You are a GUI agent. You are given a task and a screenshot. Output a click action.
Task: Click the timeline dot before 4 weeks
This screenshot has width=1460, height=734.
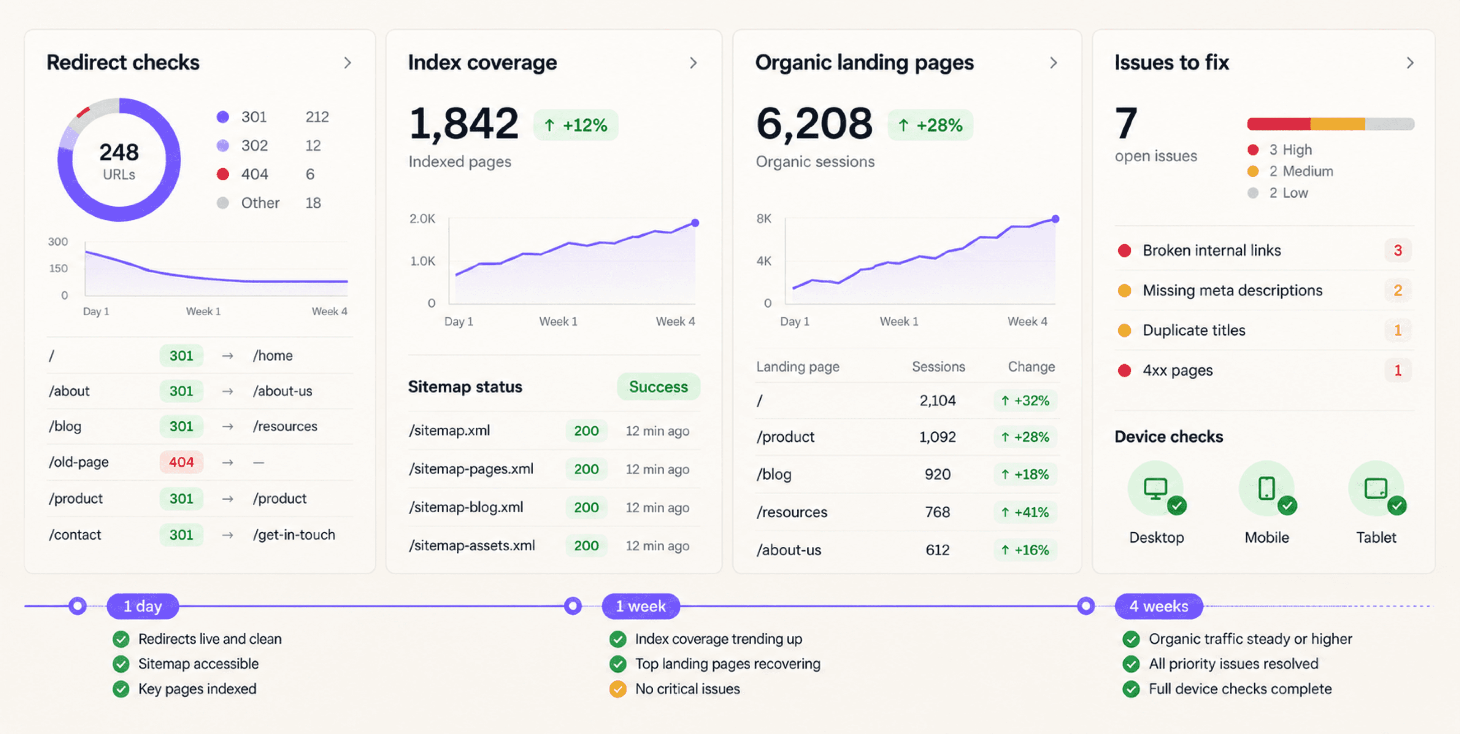pyautogui.click(x=1086, y=606)
